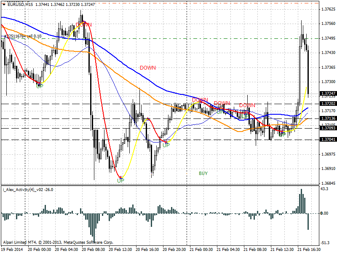Click the rightmost of three clustered DOWN labels
Viewport: 337px width, 253px height.
247,105
